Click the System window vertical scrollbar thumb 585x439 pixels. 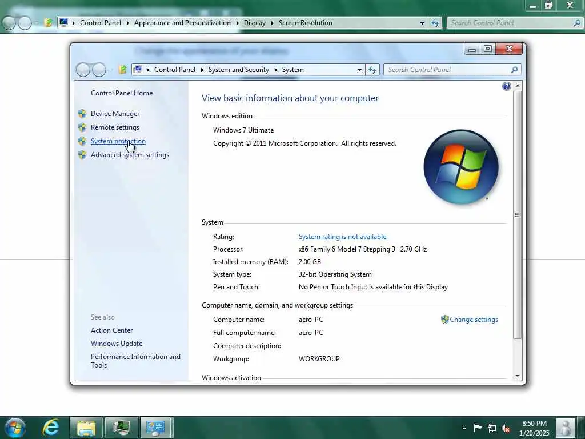(518, 215)
